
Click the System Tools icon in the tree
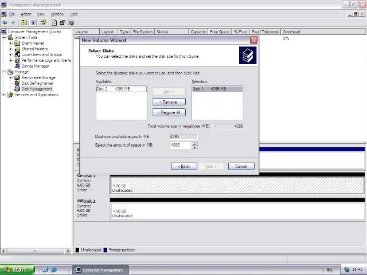coord(11,37)
